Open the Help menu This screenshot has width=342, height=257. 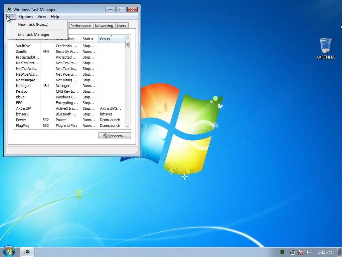pyautogui.click(x=55, y=17)
